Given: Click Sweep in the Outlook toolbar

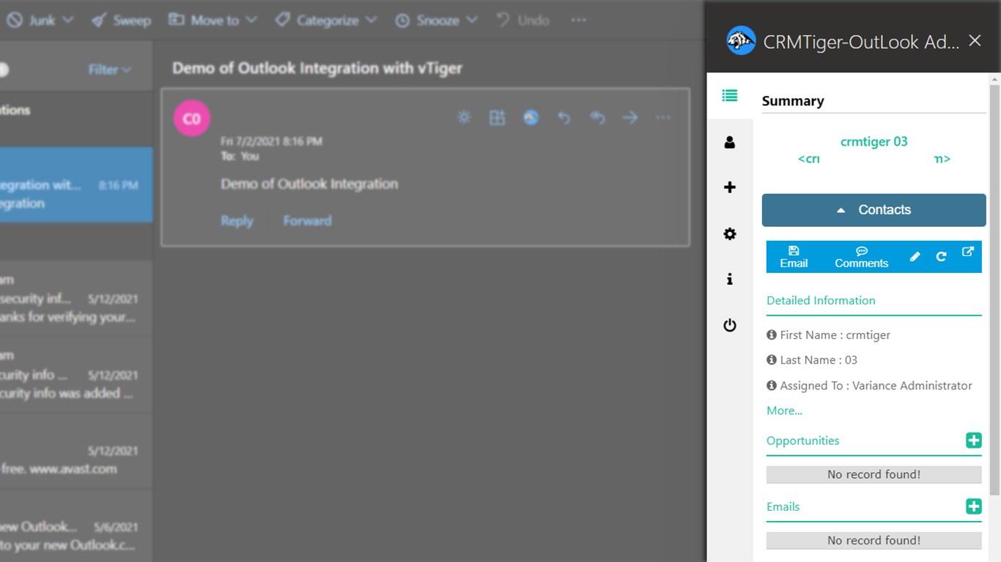Looking at the screenshot, I should click(121, 20).
